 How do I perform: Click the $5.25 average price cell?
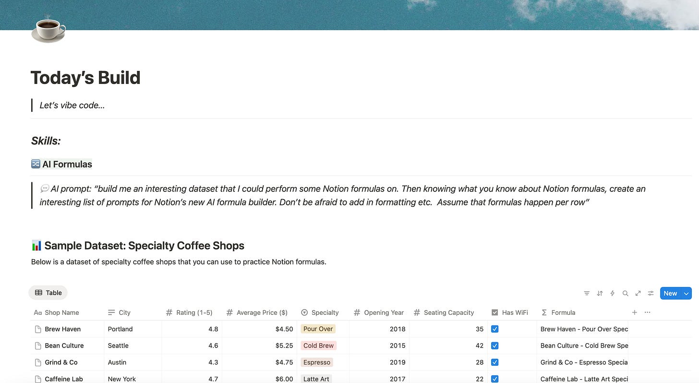pos(260,346)
